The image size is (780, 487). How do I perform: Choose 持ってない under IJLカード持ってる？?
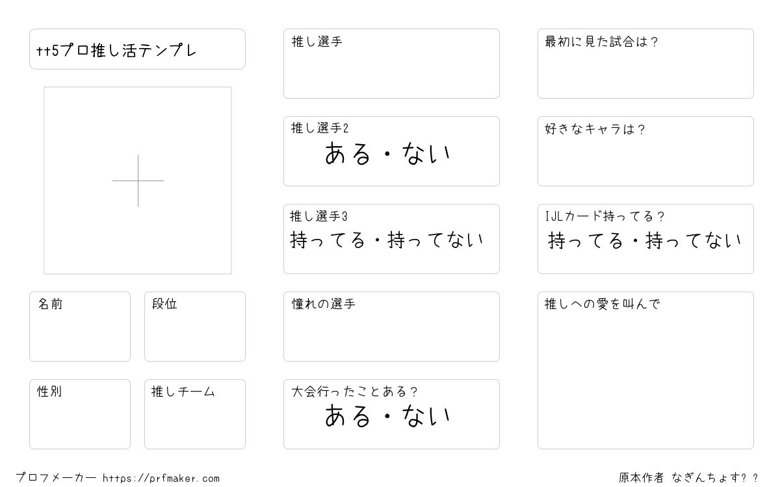(x=694, y=241)
